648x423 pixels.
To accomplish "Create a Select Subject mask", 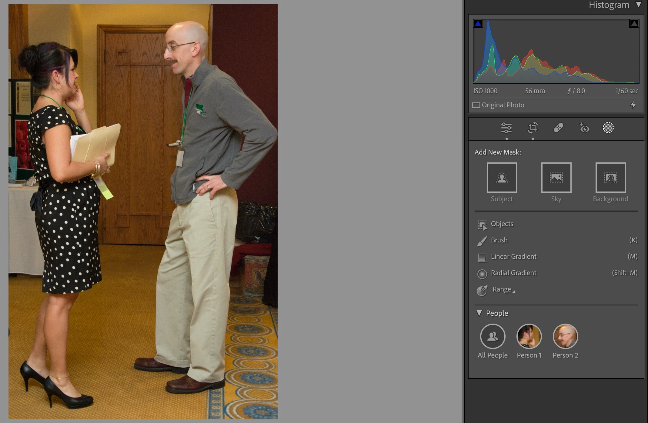I will tap(502, 178).
